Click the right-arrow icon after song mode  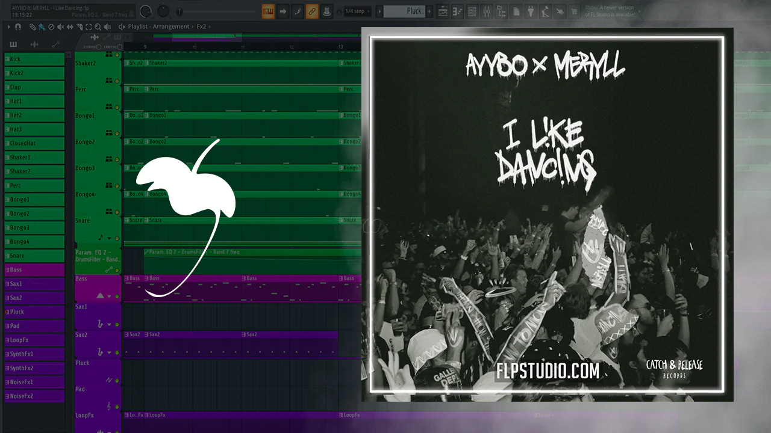(x=283, y=11)
